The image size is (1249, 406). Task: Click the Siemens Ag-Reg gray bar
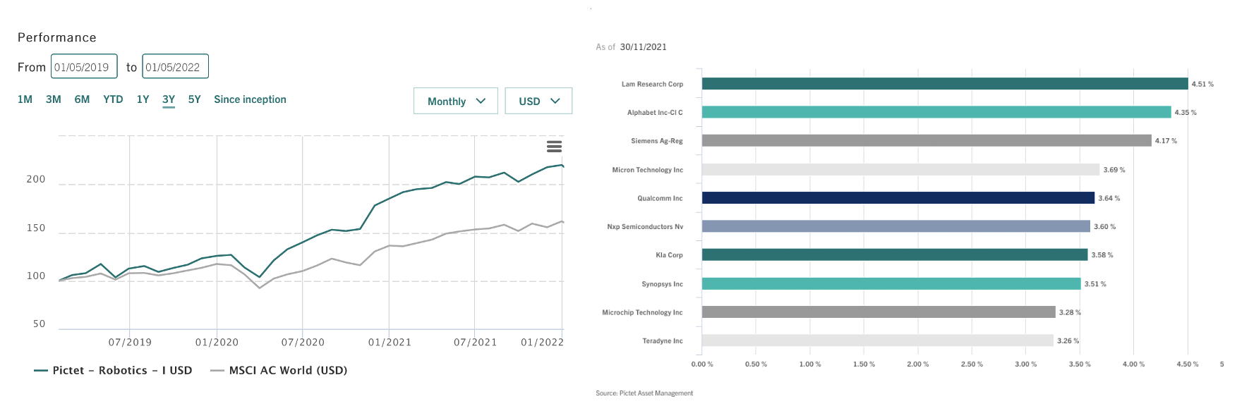(926, 141)
